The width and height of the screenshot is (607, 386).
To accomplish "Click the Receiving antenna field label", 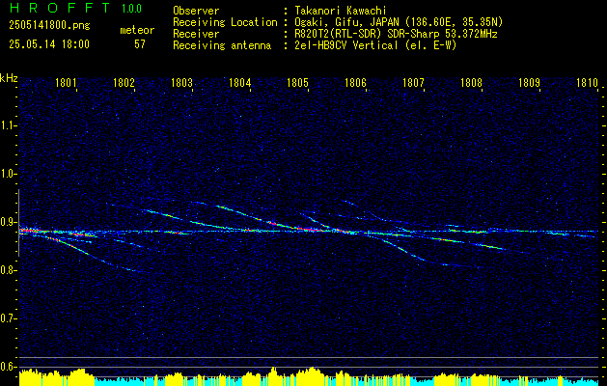I will [x=222, y=45].
